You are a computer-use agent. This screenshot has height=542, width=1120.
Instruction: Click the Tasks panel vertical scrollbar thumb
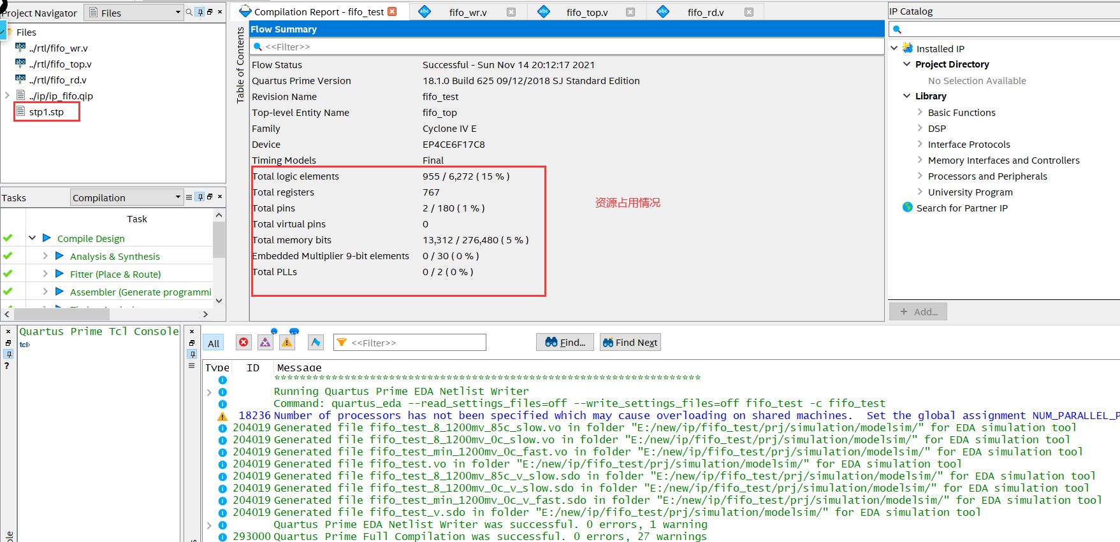pyautogui.click(x=219, y=239)
